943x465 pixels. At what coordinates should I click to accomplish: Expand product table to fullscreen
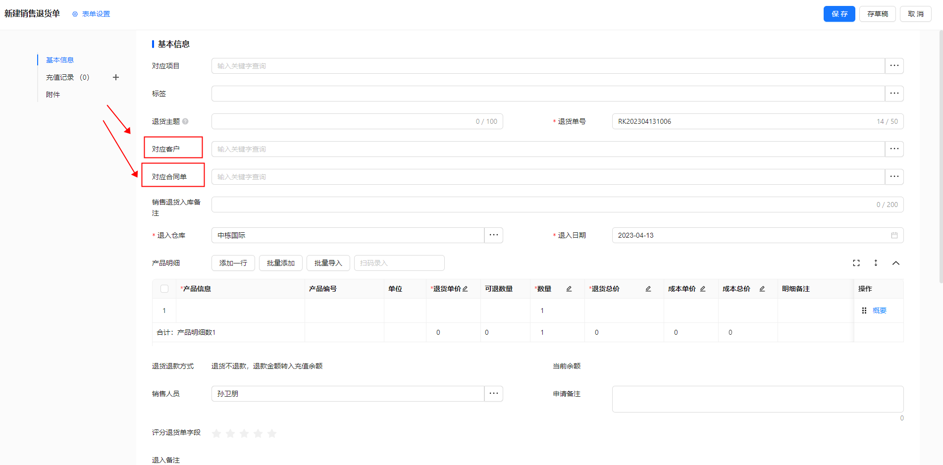[x=856, y=263]
